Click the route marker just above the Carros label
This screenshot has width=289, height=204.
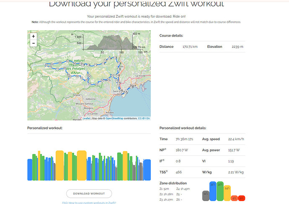click(119, 63)
